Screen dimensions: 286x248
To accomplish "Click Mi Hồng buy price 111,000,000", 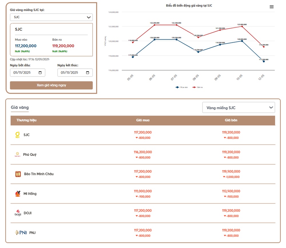I will point(143,191).
